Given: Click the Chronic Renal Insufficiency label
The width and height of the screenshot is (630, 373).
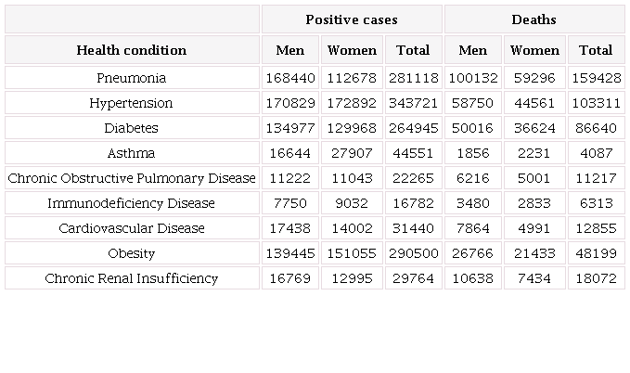Looking at the screenshot, I should [x=132, y=278].
